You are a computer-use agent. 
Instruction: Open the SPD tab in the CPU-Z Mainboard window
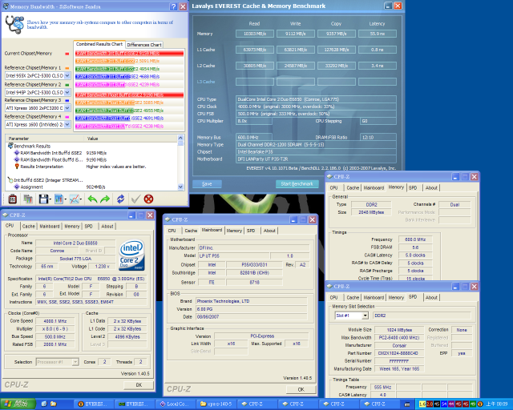251,231
